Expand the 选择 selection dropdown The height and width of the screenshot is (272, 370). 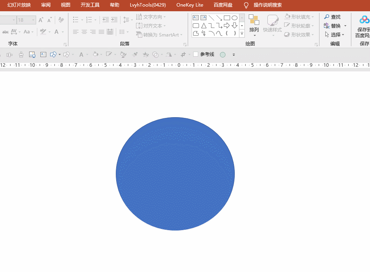pyautogui.click(x=334, y=35)
